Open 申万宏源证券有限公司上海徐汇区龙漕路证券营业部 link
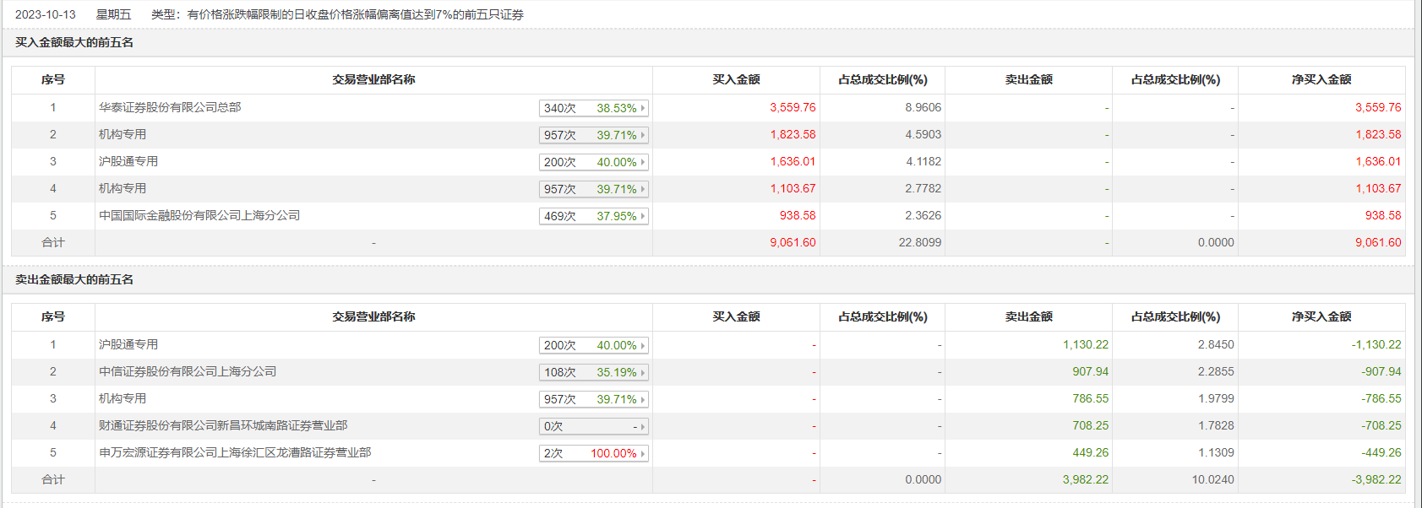This screenshot has height=508, width=1422. [x=235, y=452]
